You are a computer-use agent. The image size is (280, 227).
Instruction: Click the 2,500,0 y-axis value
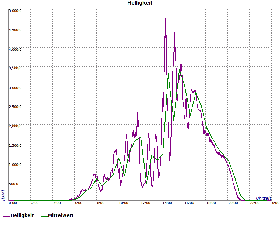(x=15, y=107)
